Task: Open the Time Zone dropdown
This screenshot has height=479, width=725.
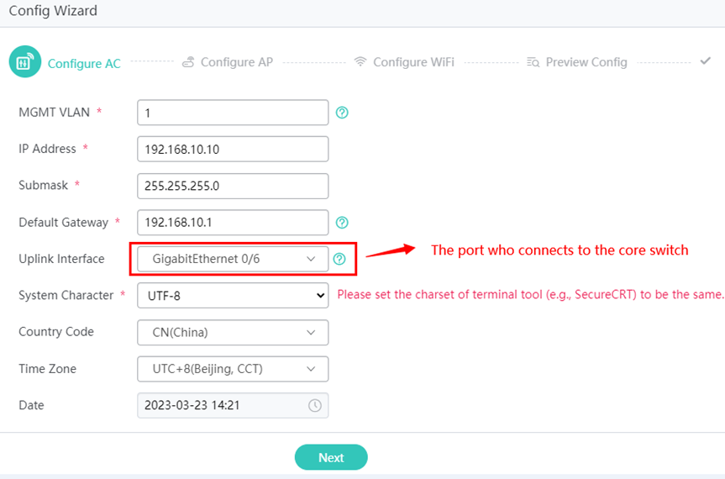Action: click(233, 369)
